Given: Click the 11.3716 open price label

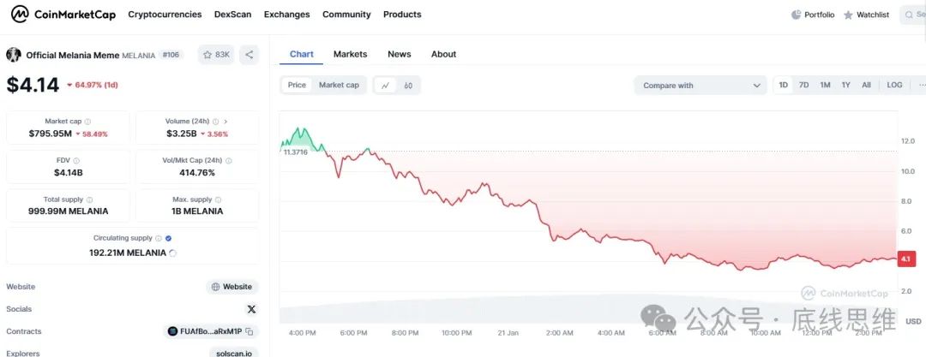Looking at the screenshot, I should pyautogui.click(x=295, y=152).
